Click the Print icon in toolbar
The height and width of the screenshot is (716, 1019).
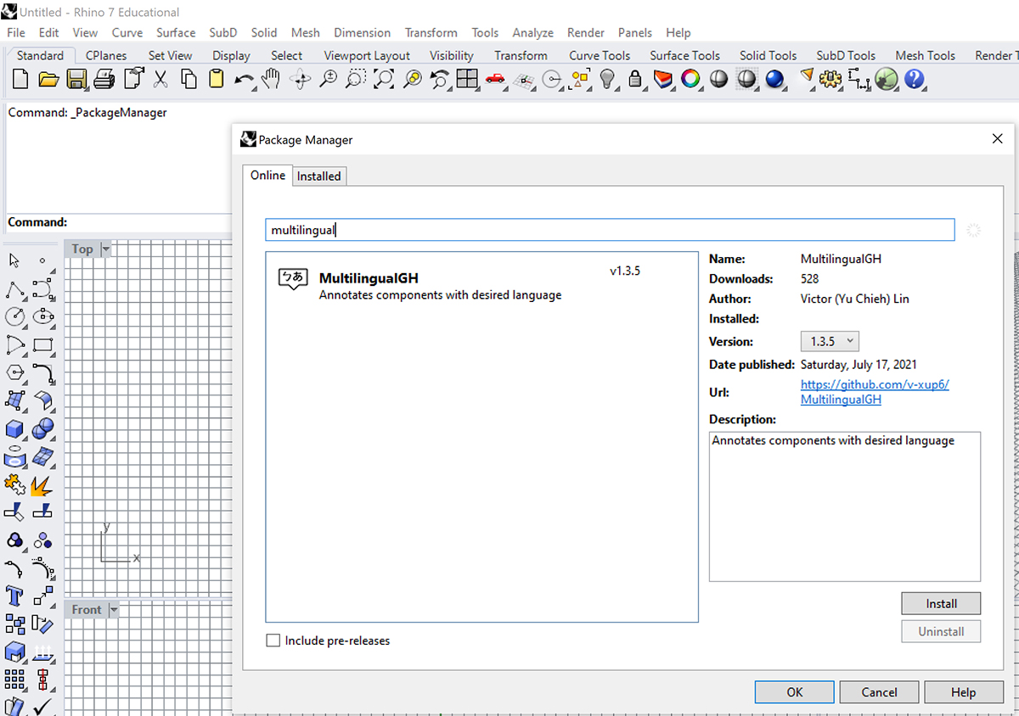coord(104,80)
